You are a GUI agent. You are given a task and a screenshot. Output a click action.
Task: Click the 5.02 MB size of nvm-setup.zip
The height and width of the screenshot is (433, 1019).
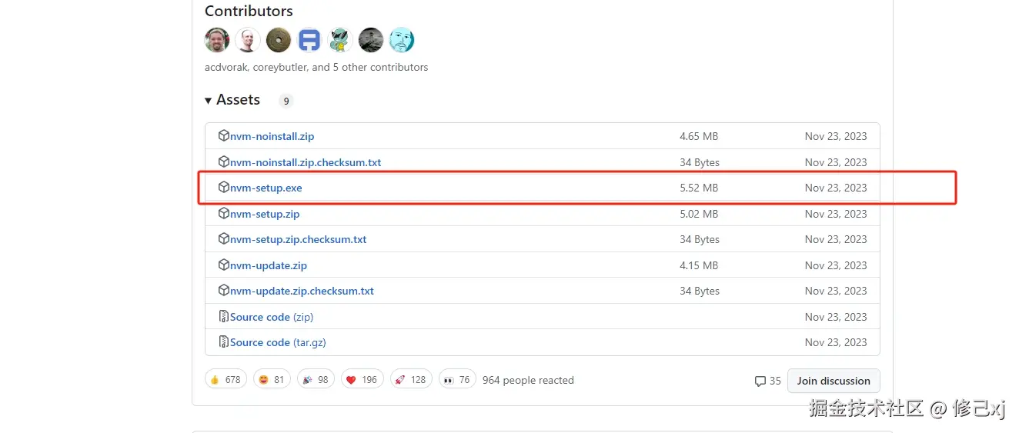pos(699,214)
